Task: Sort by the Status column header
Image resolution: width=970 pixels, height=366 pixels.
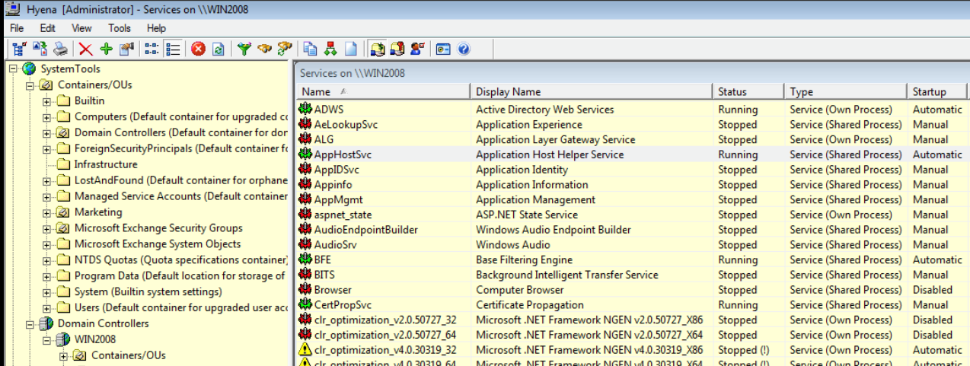Action: point(748,91)
